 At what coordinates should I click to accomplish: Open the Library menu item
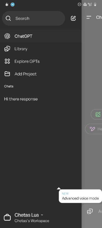tap(41, 49)
